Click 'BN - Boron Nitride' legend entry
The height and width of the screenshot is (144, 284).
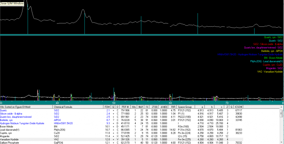tap(273, 58)
